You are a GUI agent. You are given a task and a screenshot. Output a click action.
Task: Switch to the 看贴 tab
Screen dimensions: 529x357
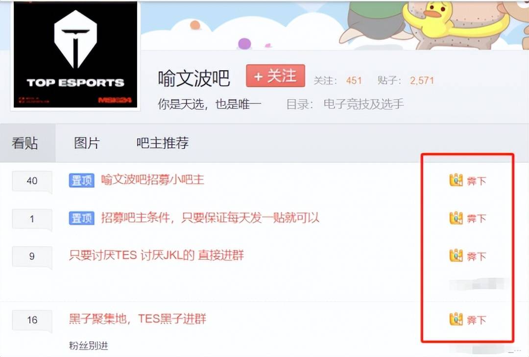coord(25,143)
